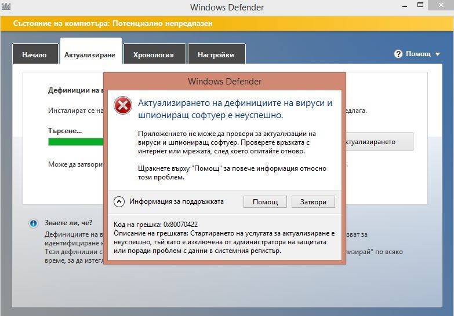The width and height of the screenshot is (454, 316).
Task: Maximize the Windows Defender main window
Action: click(x=420, y=5)
